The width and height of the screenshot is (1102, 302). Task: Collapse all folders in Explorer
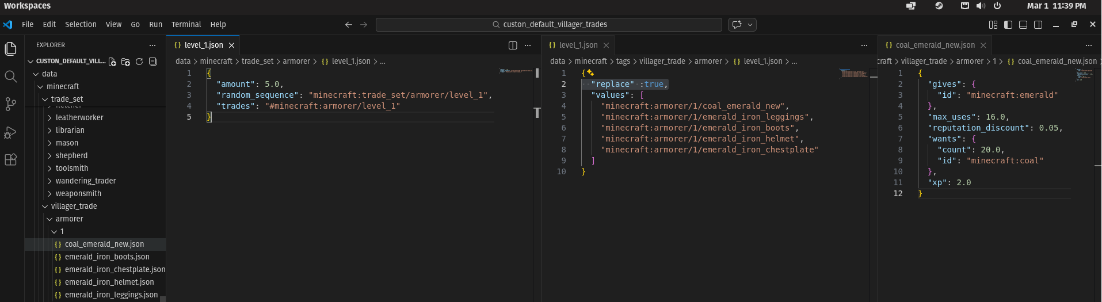coord(153,62)
